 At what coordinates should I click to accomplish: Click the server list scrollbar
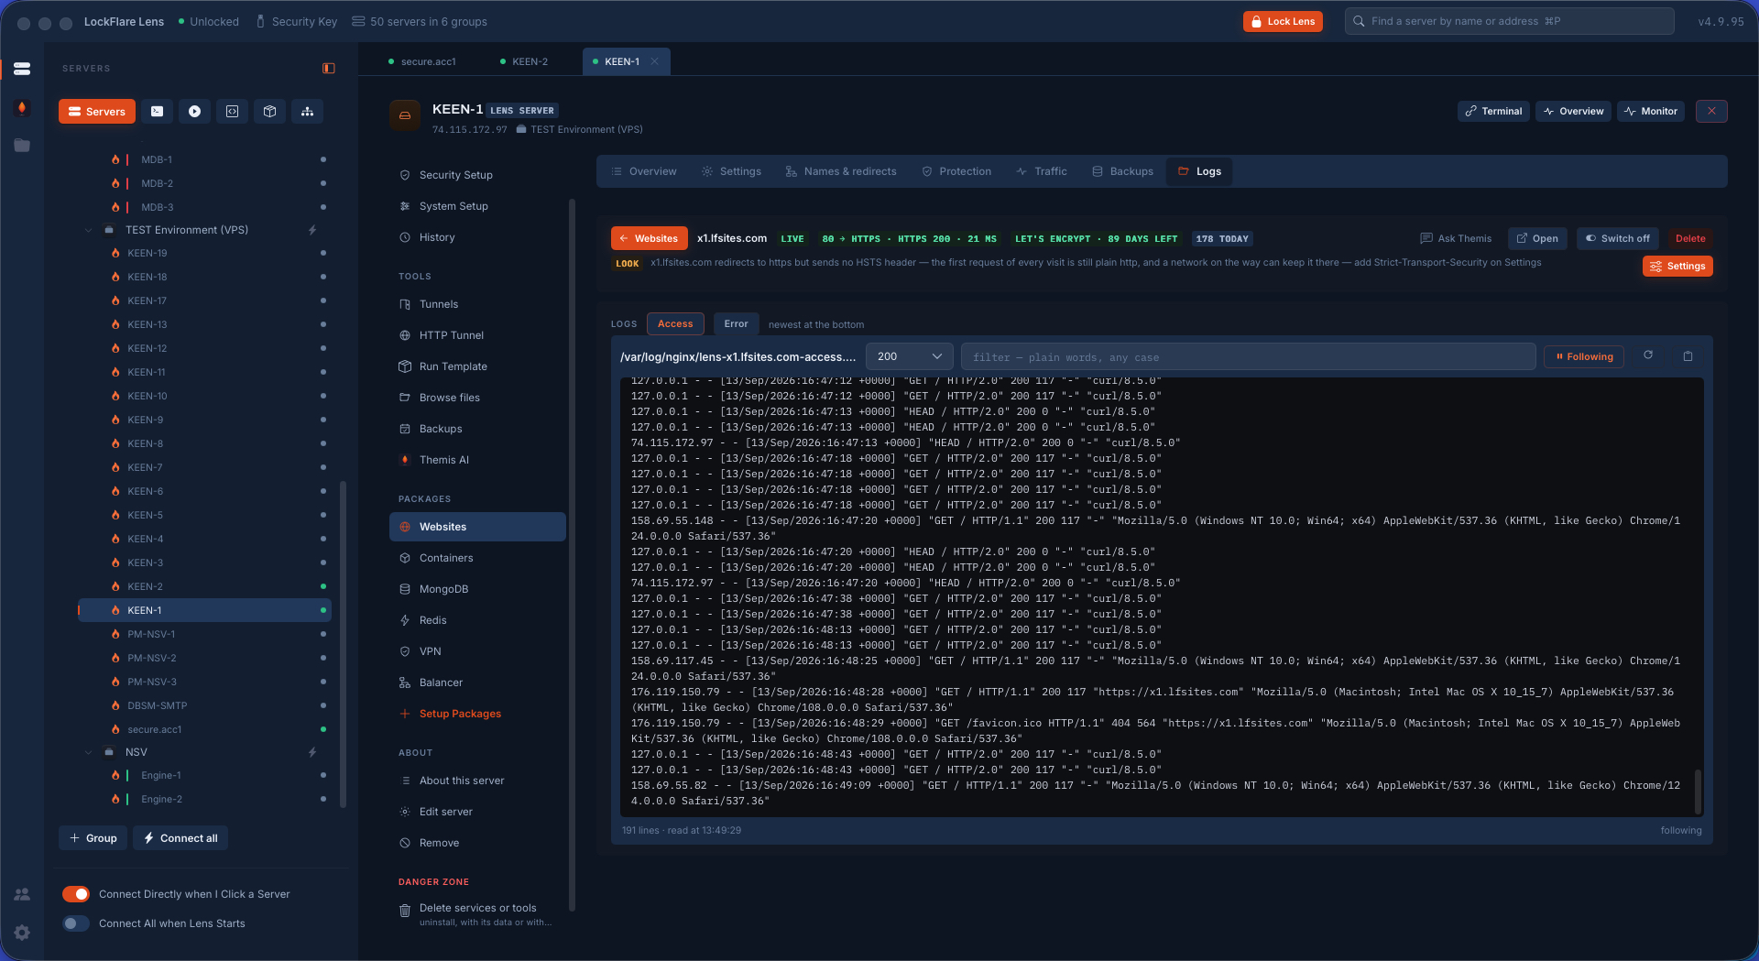pyautogui.click(x=344, y=644)
